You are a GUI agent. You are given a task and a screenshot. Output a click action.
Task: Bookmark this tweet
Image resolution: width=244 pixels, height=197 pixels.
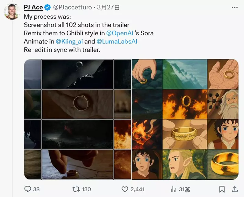tap(222, 189)
